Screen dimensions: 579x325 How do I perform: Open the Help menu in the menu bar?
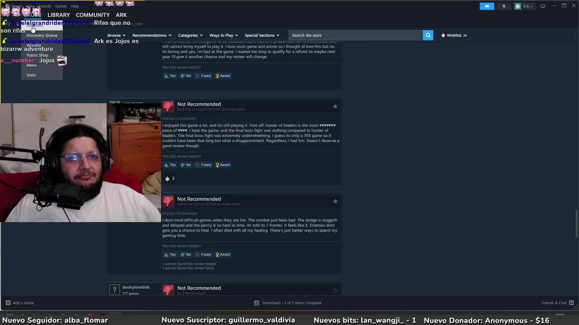click(75, 6)
